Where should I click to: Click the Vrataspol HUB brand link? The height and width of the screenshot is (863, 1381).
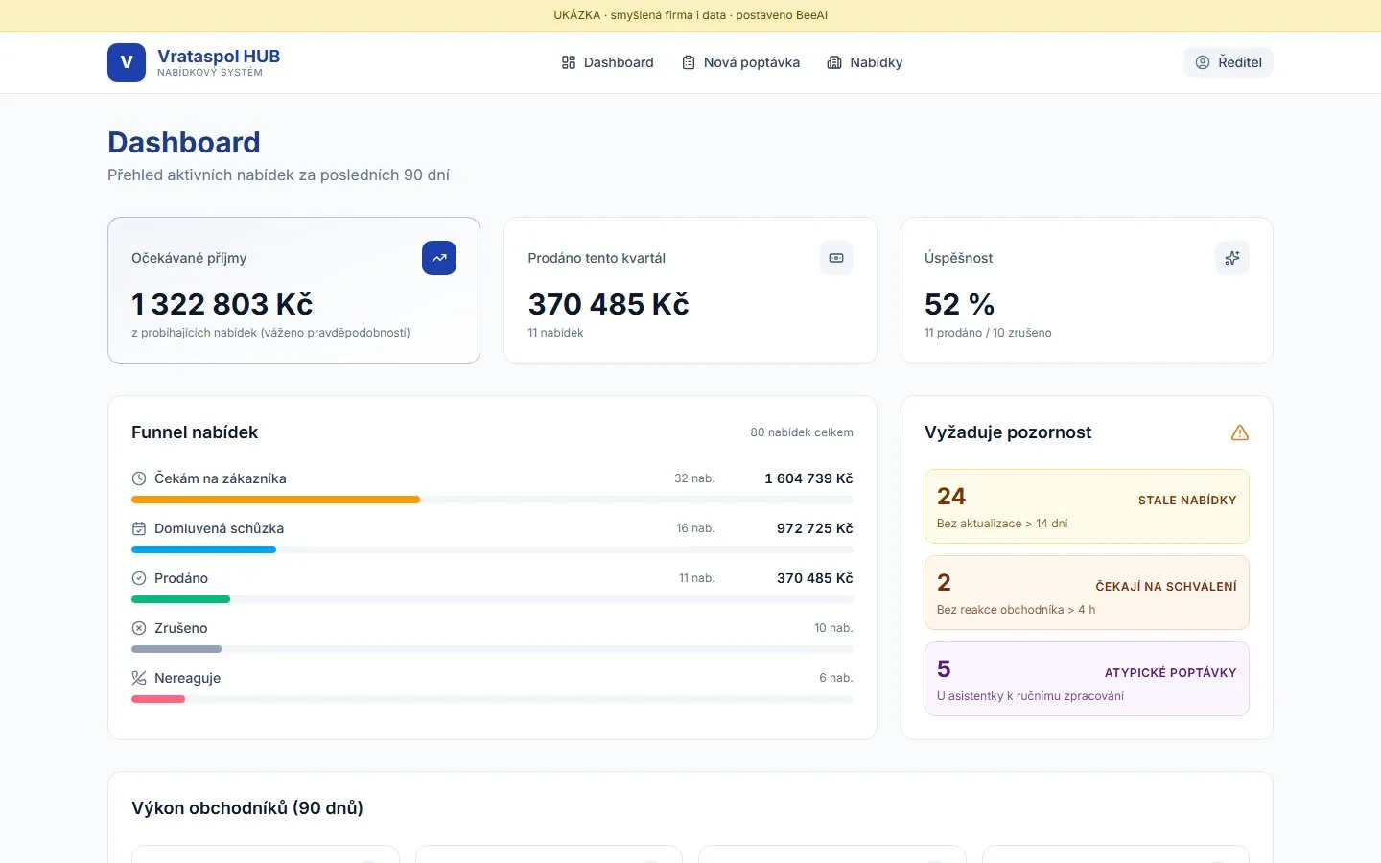[x=194, y=62]
